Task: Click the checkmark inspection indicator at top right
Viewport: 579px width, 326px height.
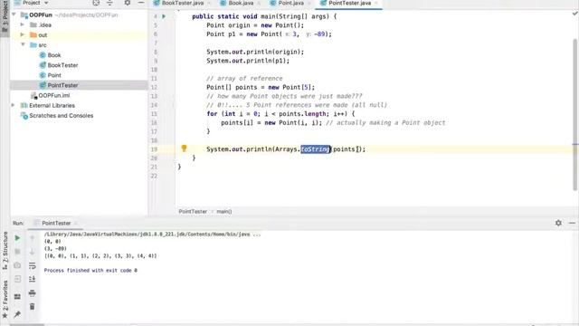Action: (x=575, y=14)
